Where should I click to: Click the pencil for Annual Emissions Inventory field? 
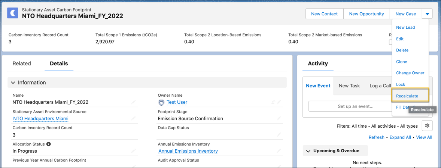pos(279,151)
